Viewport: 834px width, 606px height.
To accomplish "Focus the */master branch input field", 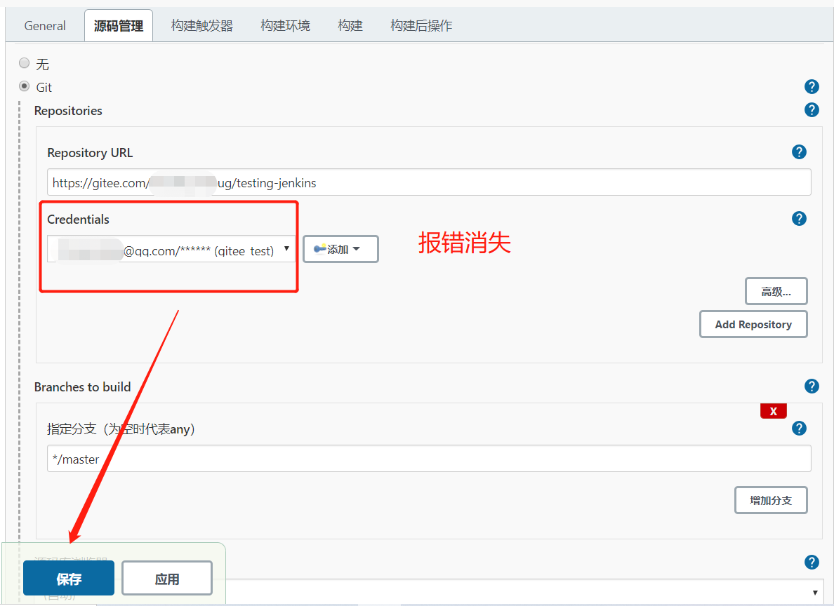I will 429,459.
